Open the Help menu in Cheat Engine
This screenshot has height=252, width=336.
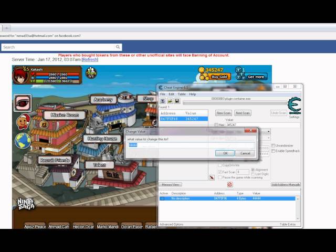(x=193, y=94)
